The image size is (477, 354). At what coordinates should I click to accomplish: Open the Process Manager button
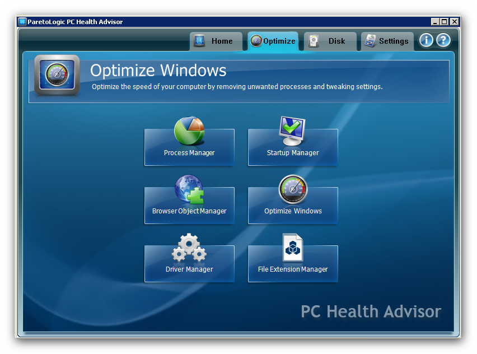[189, 147]
